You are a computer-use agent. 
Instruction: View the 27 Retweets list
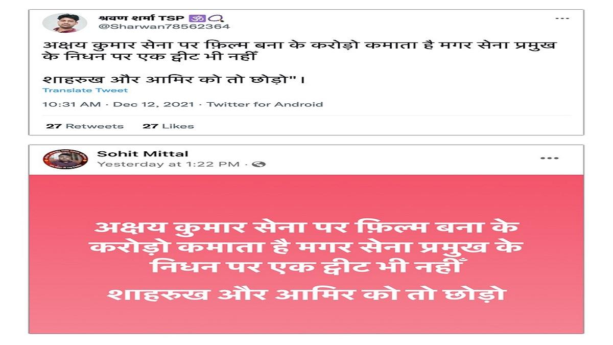[x=85, y=126]
